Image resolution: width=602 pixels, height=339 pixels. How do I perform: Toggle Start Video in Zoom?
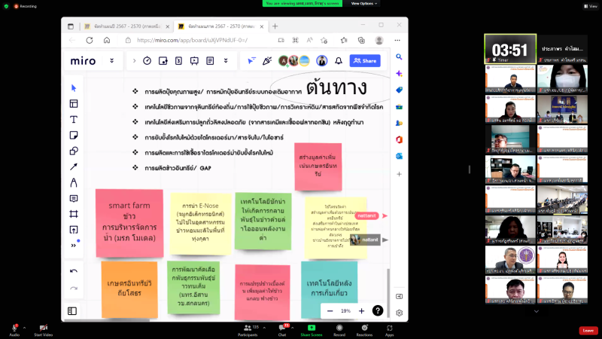click(x=43, y=328)
